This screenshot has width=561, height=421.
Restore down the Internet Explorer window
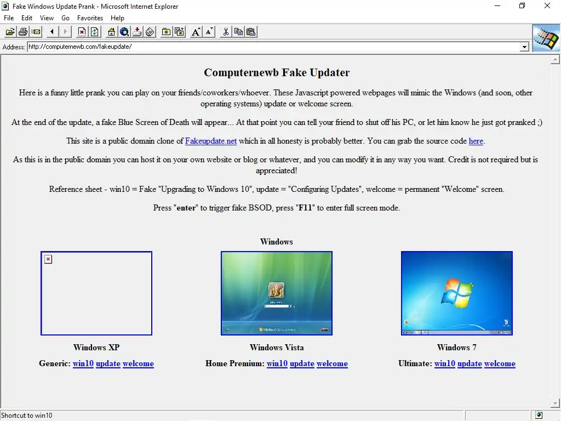click(x=522, y=5)
